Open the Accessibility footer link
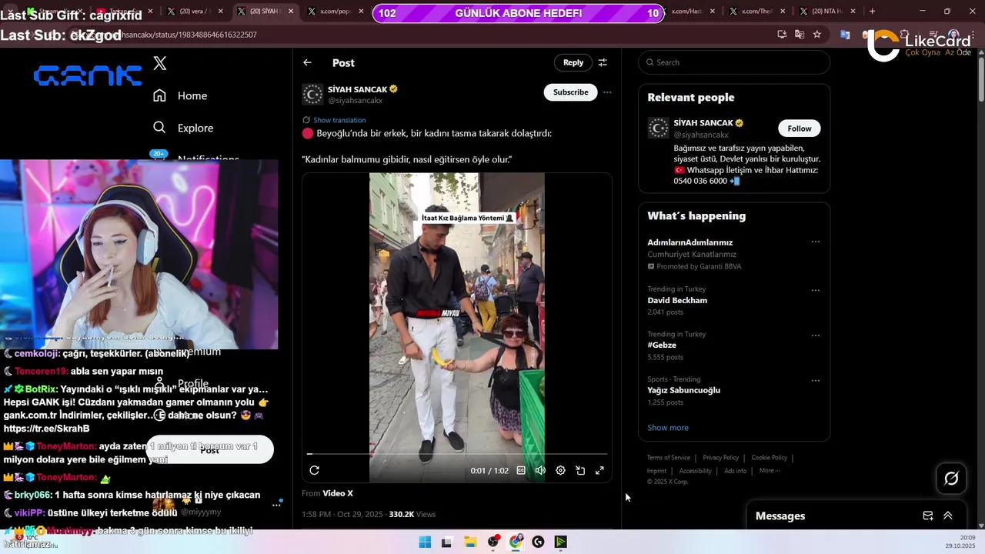This screenshot has height=554, width=985. [695, 471]
